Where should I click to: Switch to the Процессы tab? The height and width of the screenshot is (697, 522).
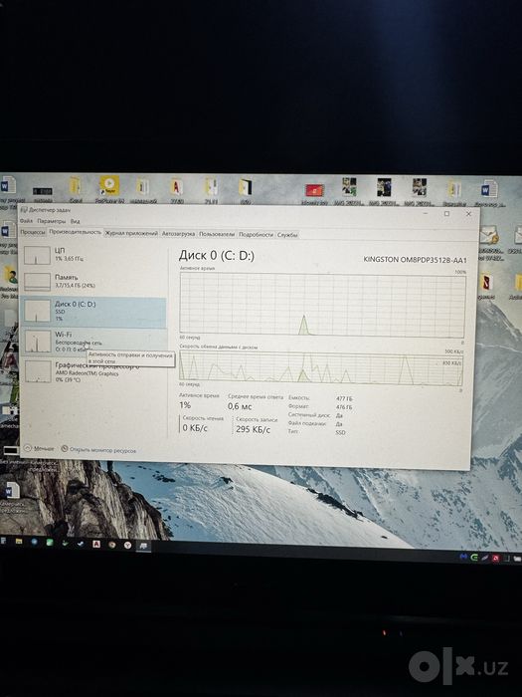(x=33, y=232)
